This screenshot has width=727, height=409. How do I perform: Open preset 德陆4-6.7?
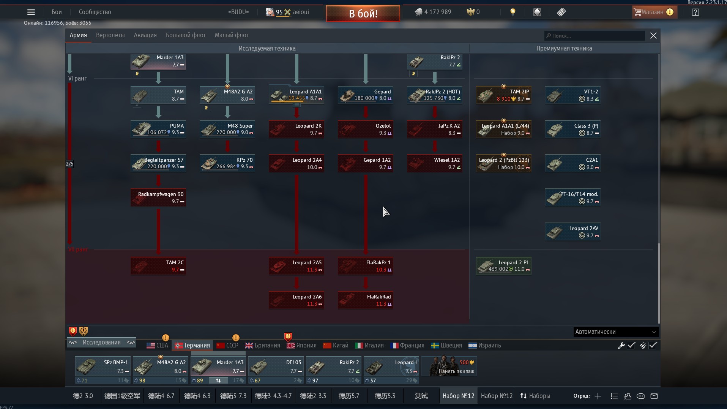point(161,396)
